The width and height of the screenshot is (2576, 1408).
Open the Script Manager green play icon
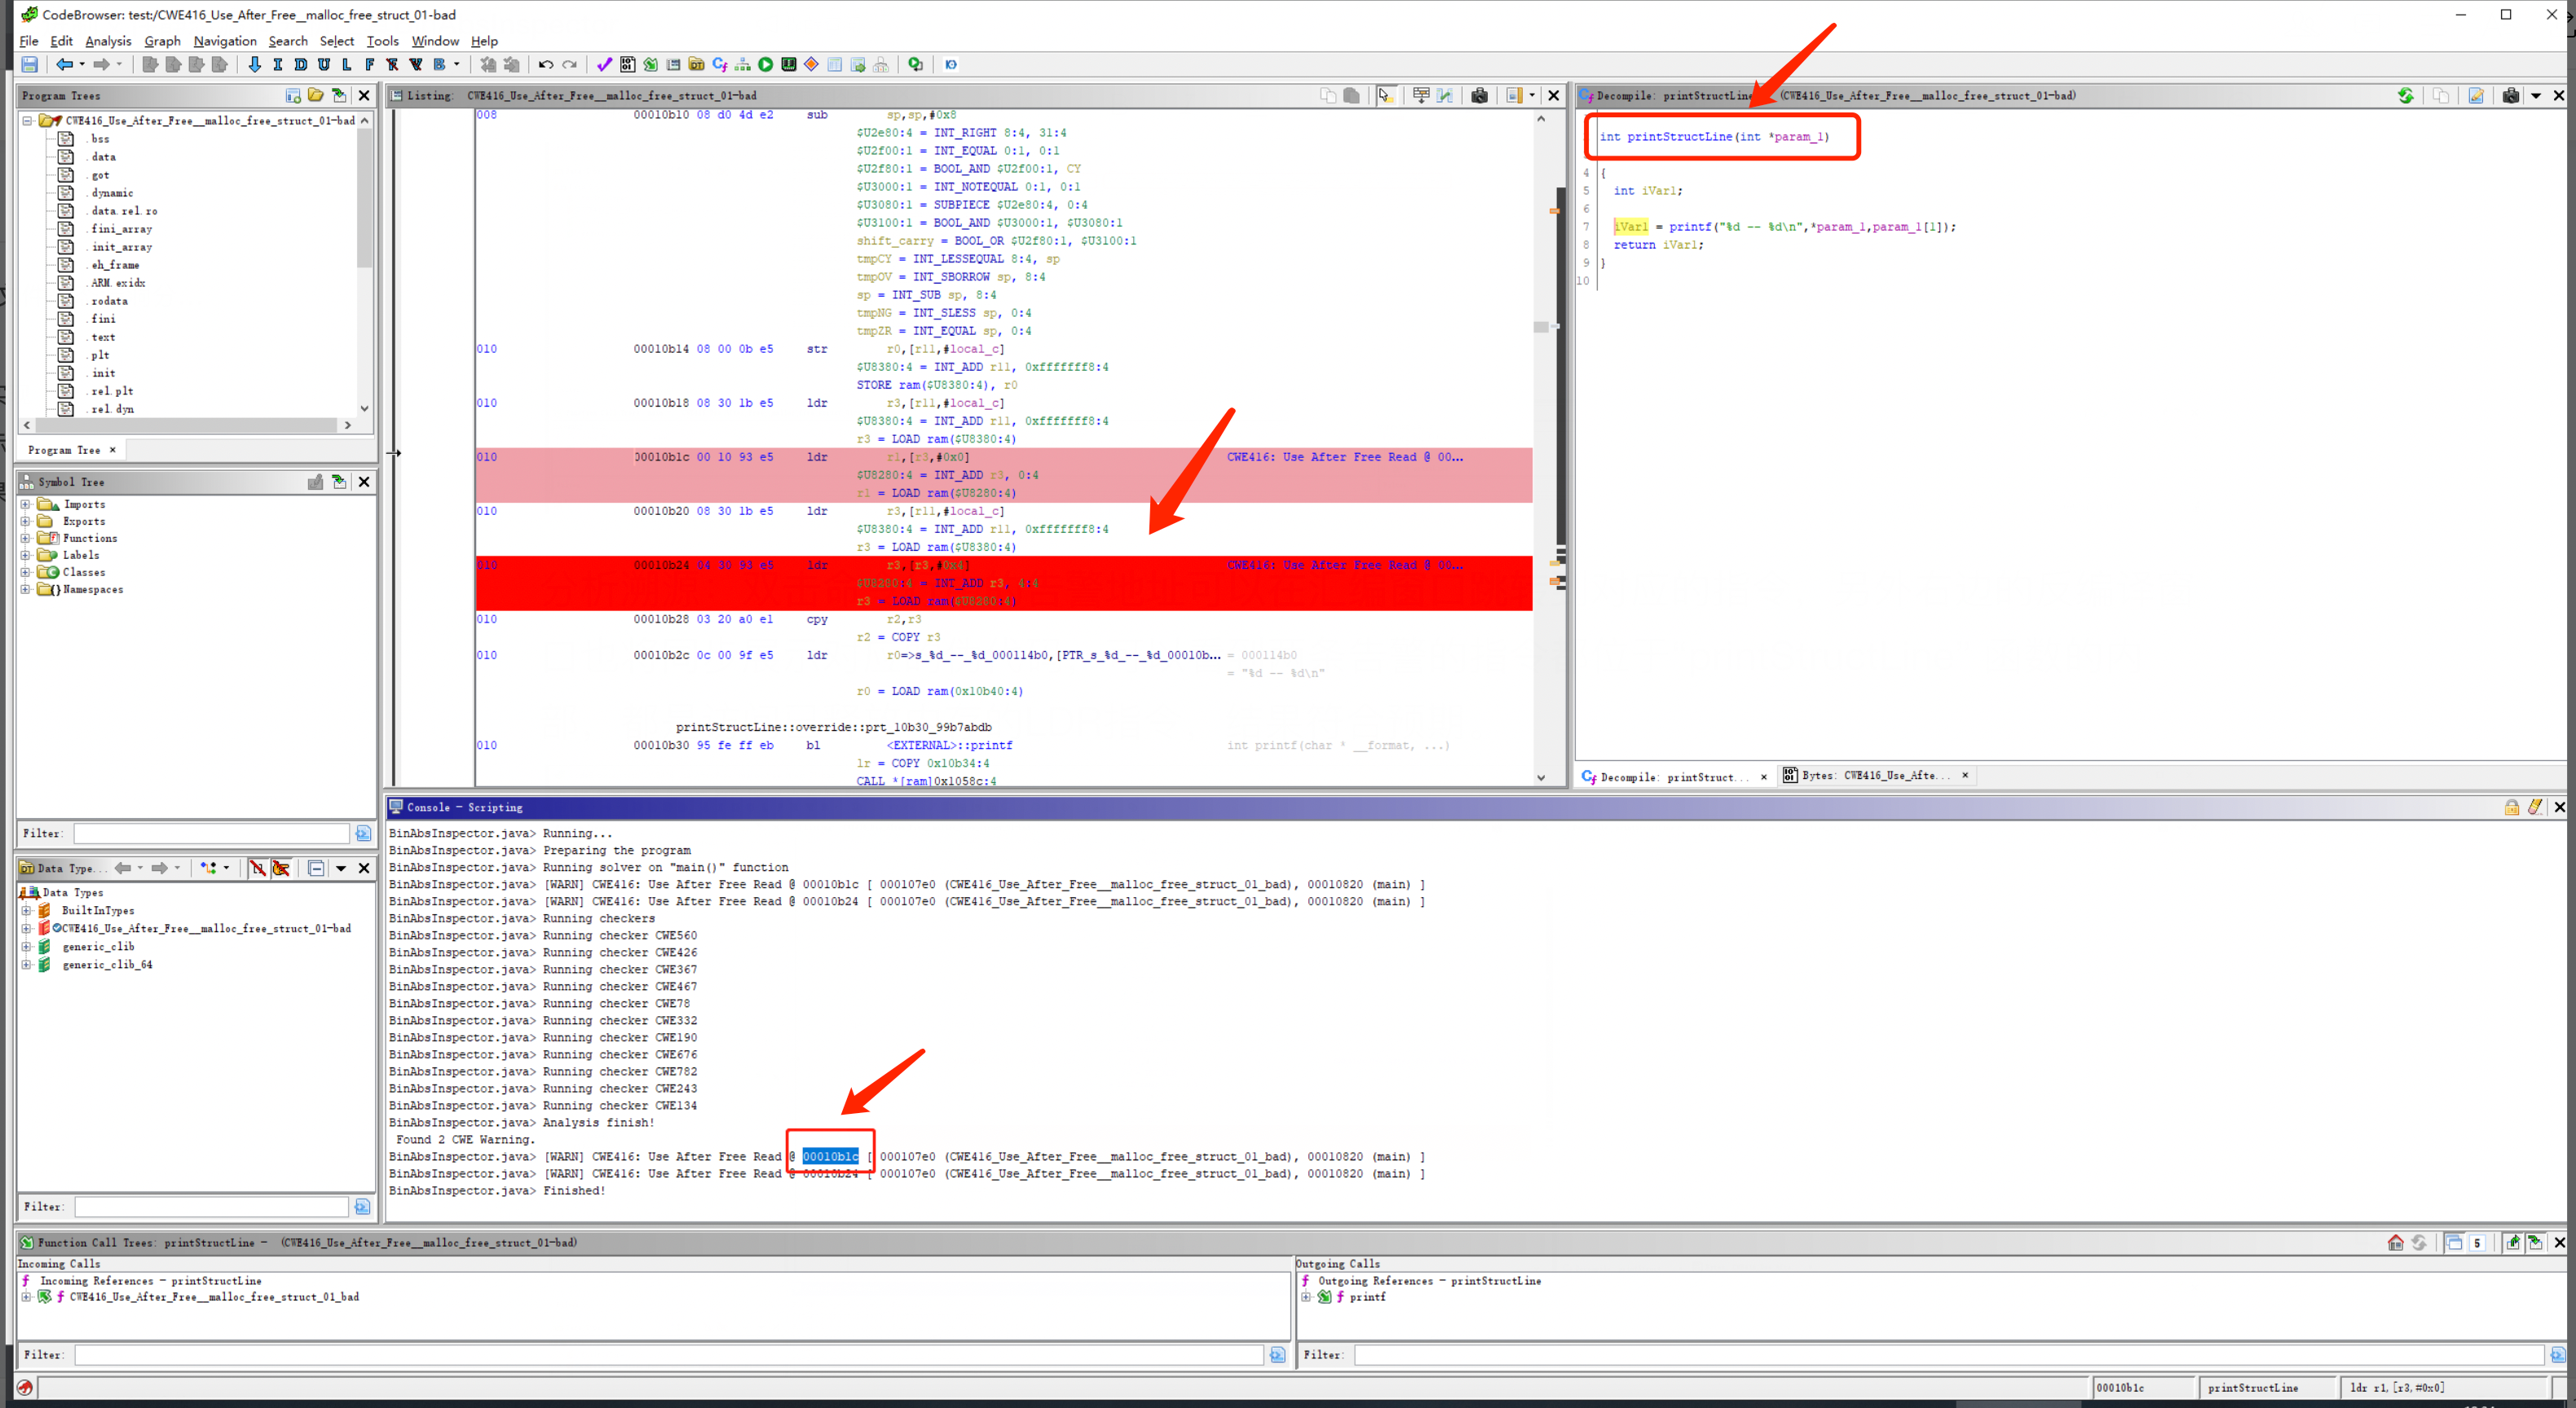point(765,65)
